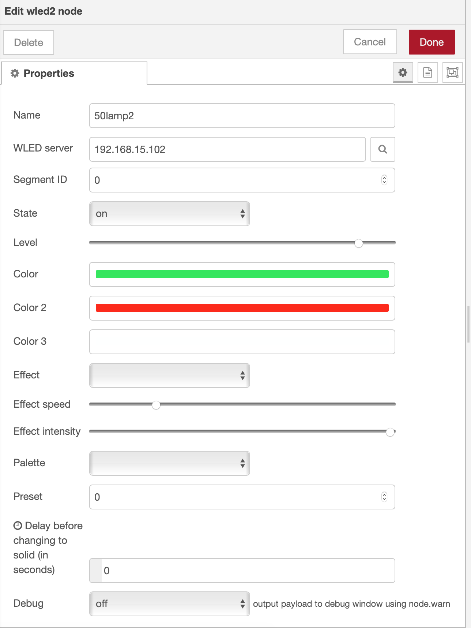471x628 pixels.
Task: Click the empty Color 3 field
Action: click(x=242, y=342)
